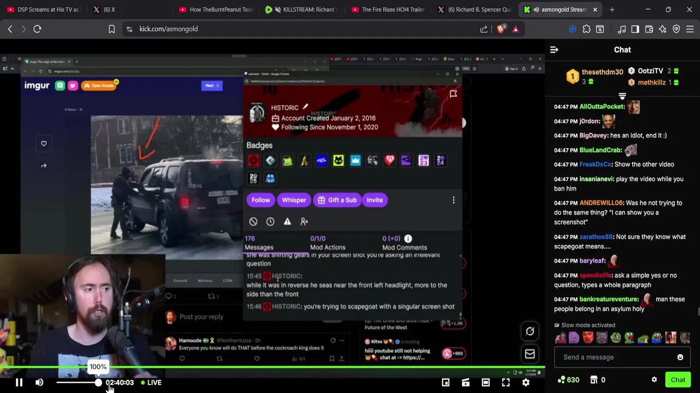Enter fullscreen video mode

tap(506, 383)
